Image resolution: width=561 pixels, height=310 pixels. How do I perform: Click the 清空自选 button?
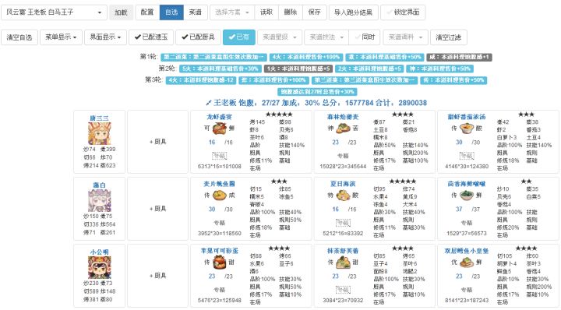[x=19, y=37]
